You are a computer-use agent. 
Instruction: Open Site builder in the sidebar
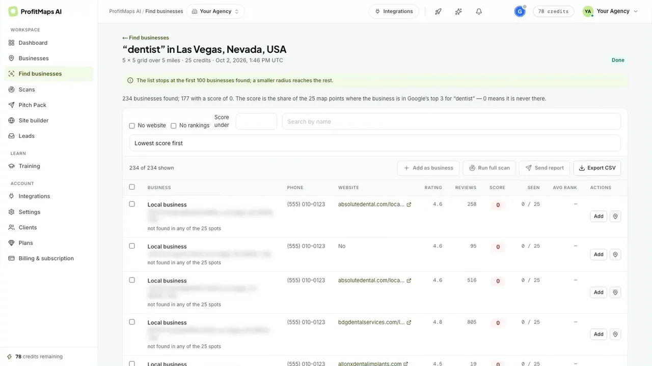pyautogui.click(x=49, y=120)
